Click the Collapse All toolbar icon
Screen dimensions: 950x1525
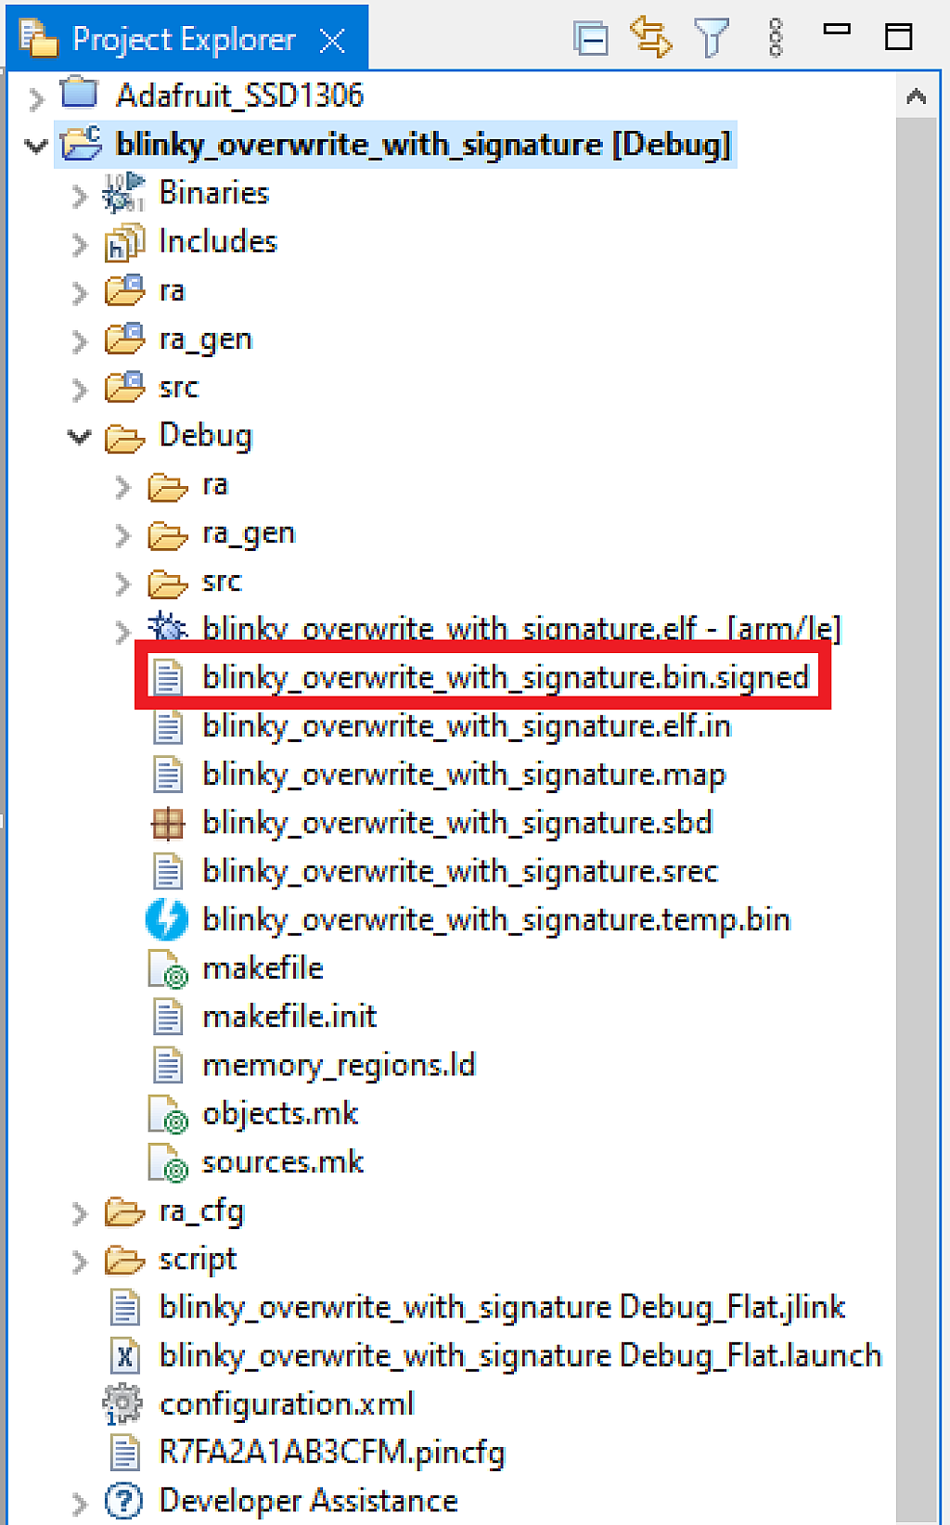click(x=591, y=39)
